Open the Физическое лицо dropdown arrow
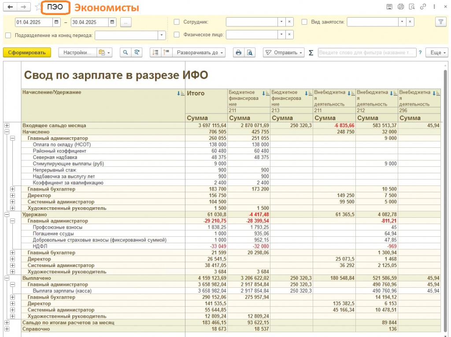Viewport: 451px width, 337px height. 281,34
